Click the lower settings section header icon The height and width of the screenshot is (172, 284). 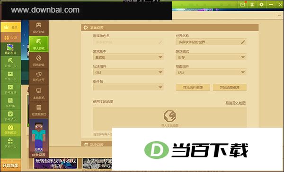[86, 144]
